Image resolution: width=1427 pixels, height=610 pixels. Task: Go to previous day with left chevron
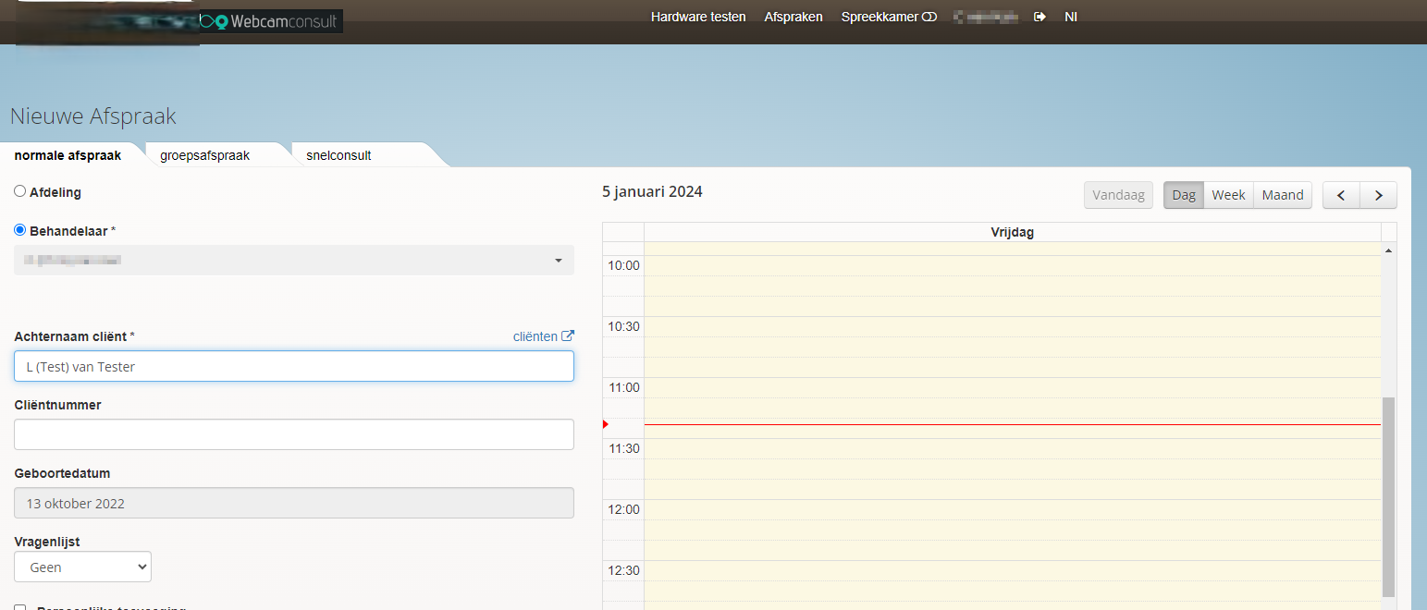tap(1341, 195)
